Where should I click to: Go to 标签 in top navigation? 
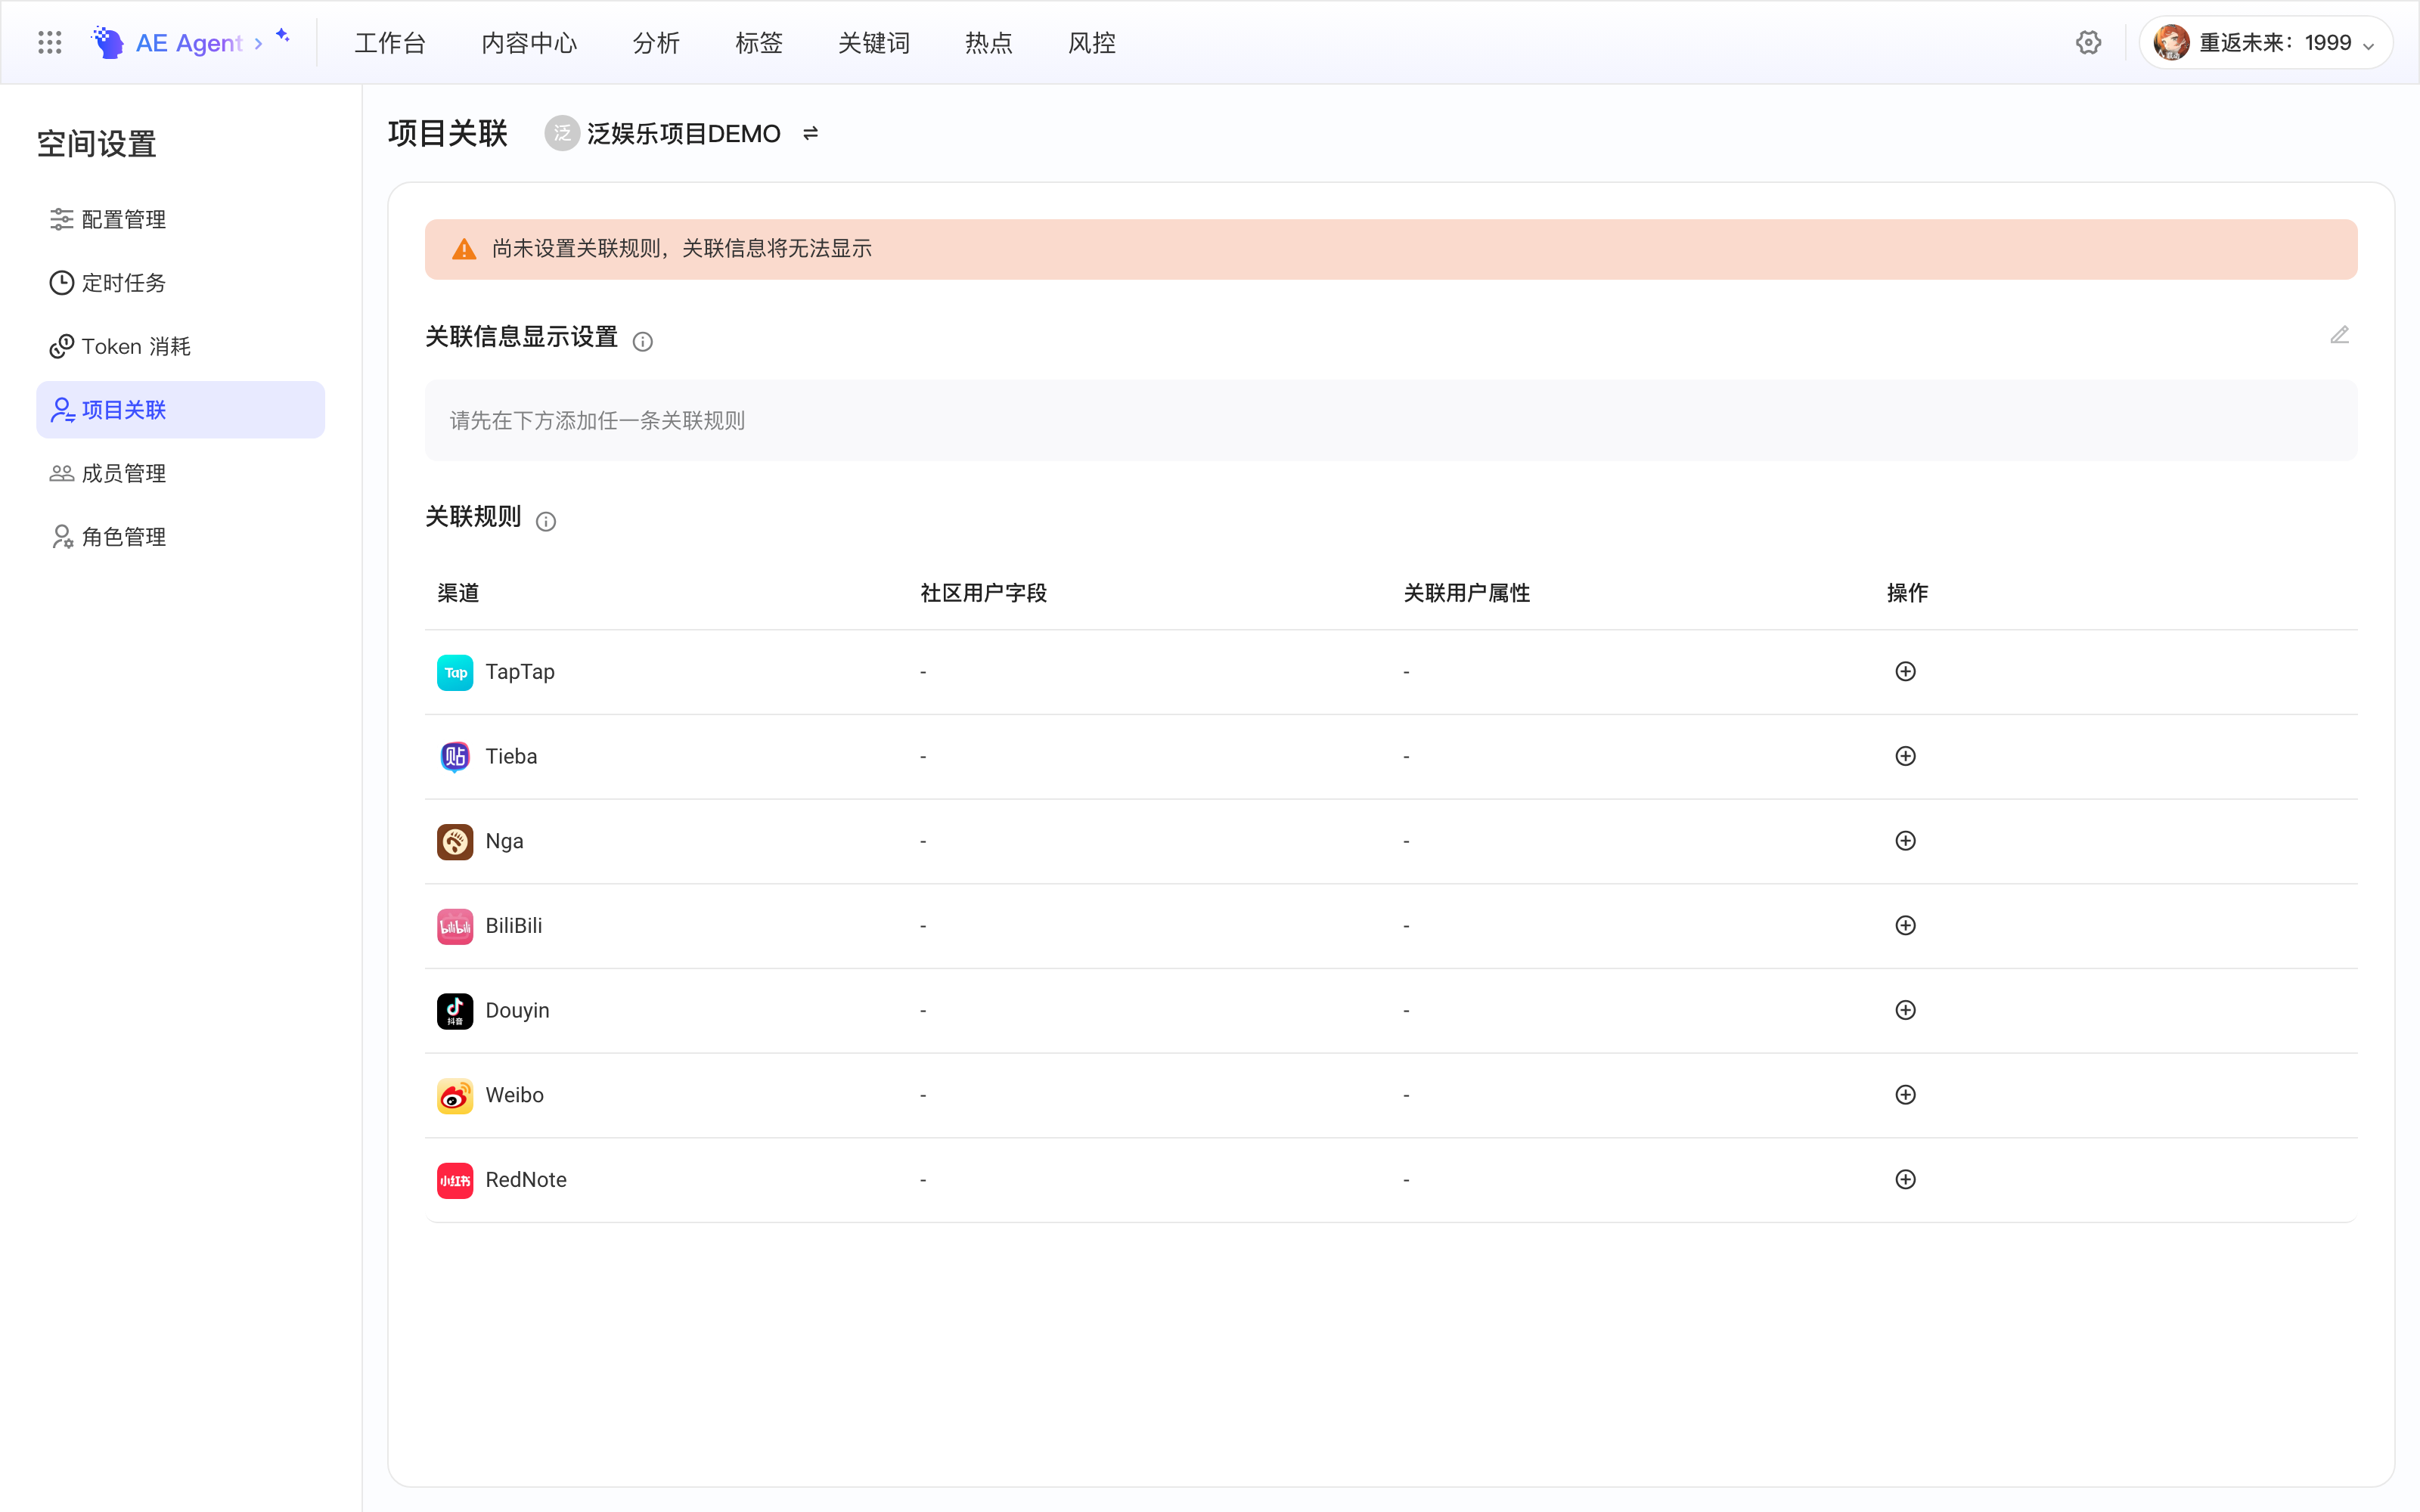point(759,43)
